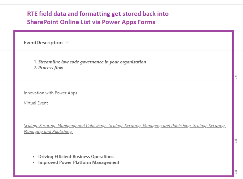Click the bullet dot before Improved Power Platform
Image resolution: width=243 pixels, height=179 pixels.
pyautogui.click(x=34, y=163)
